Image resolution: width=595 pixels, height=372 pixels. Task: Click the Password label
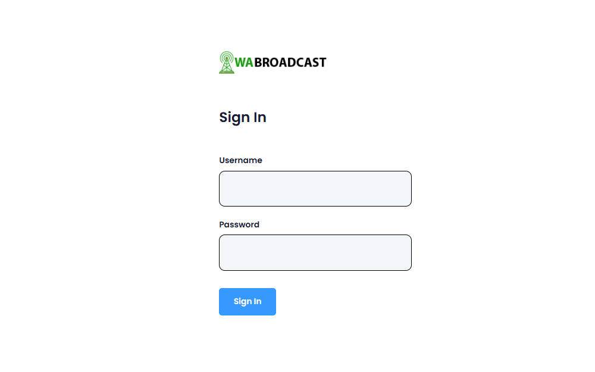point(239,224)
